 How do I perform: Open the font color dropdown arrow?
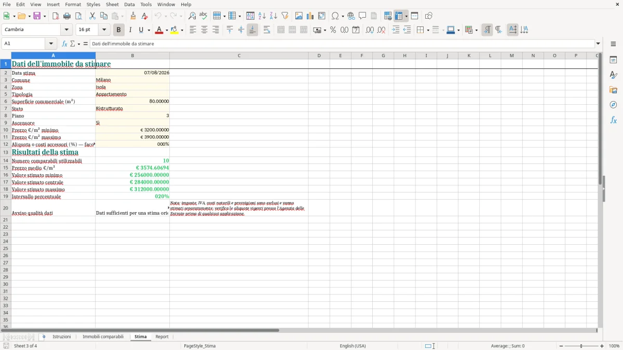[x=167, y=30]
